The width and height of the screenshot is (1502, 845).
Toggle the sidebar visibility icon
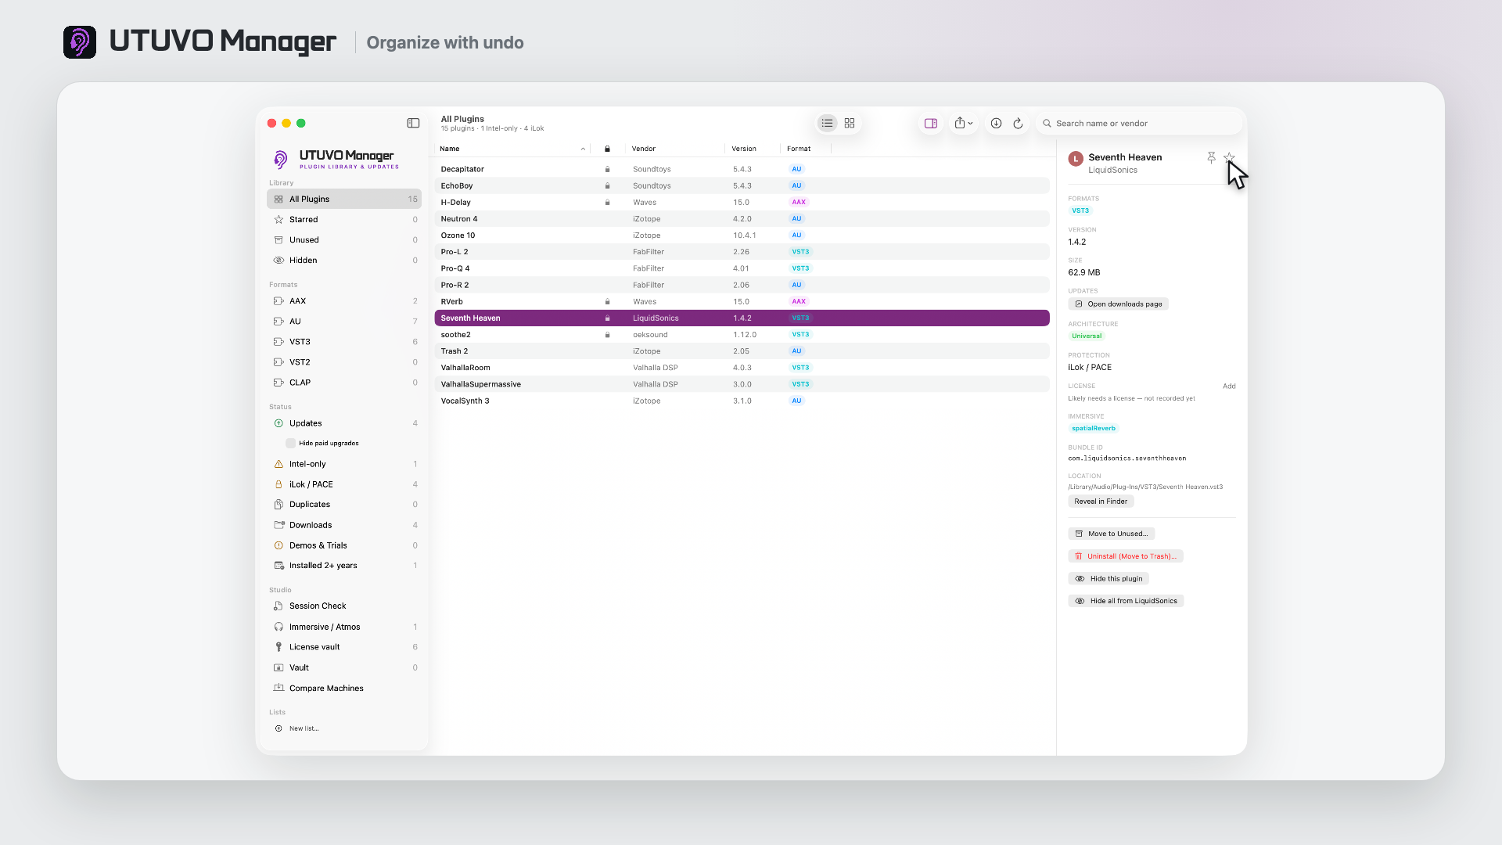[x=413, y=123]
